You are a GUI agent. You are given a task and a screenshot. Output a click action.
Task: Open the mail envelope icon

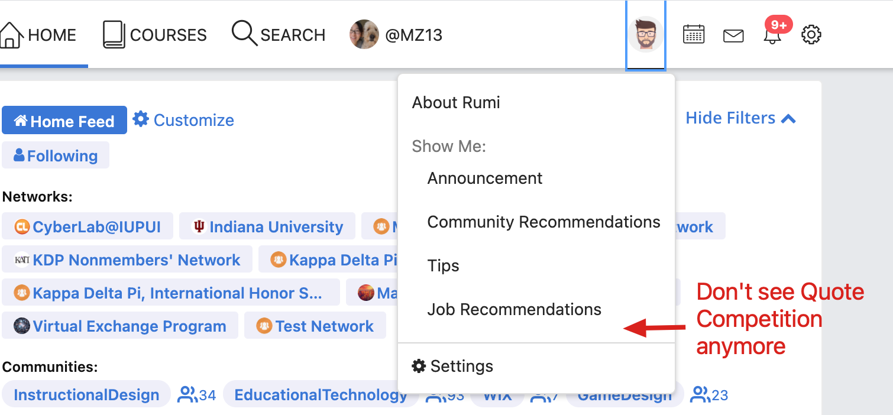coord(733,36)
